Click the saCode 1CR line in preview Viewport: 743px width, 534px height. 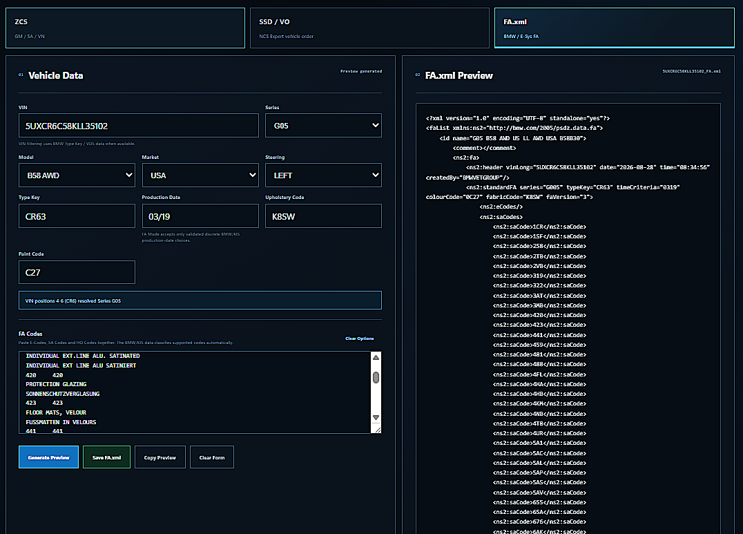[539, 227]
